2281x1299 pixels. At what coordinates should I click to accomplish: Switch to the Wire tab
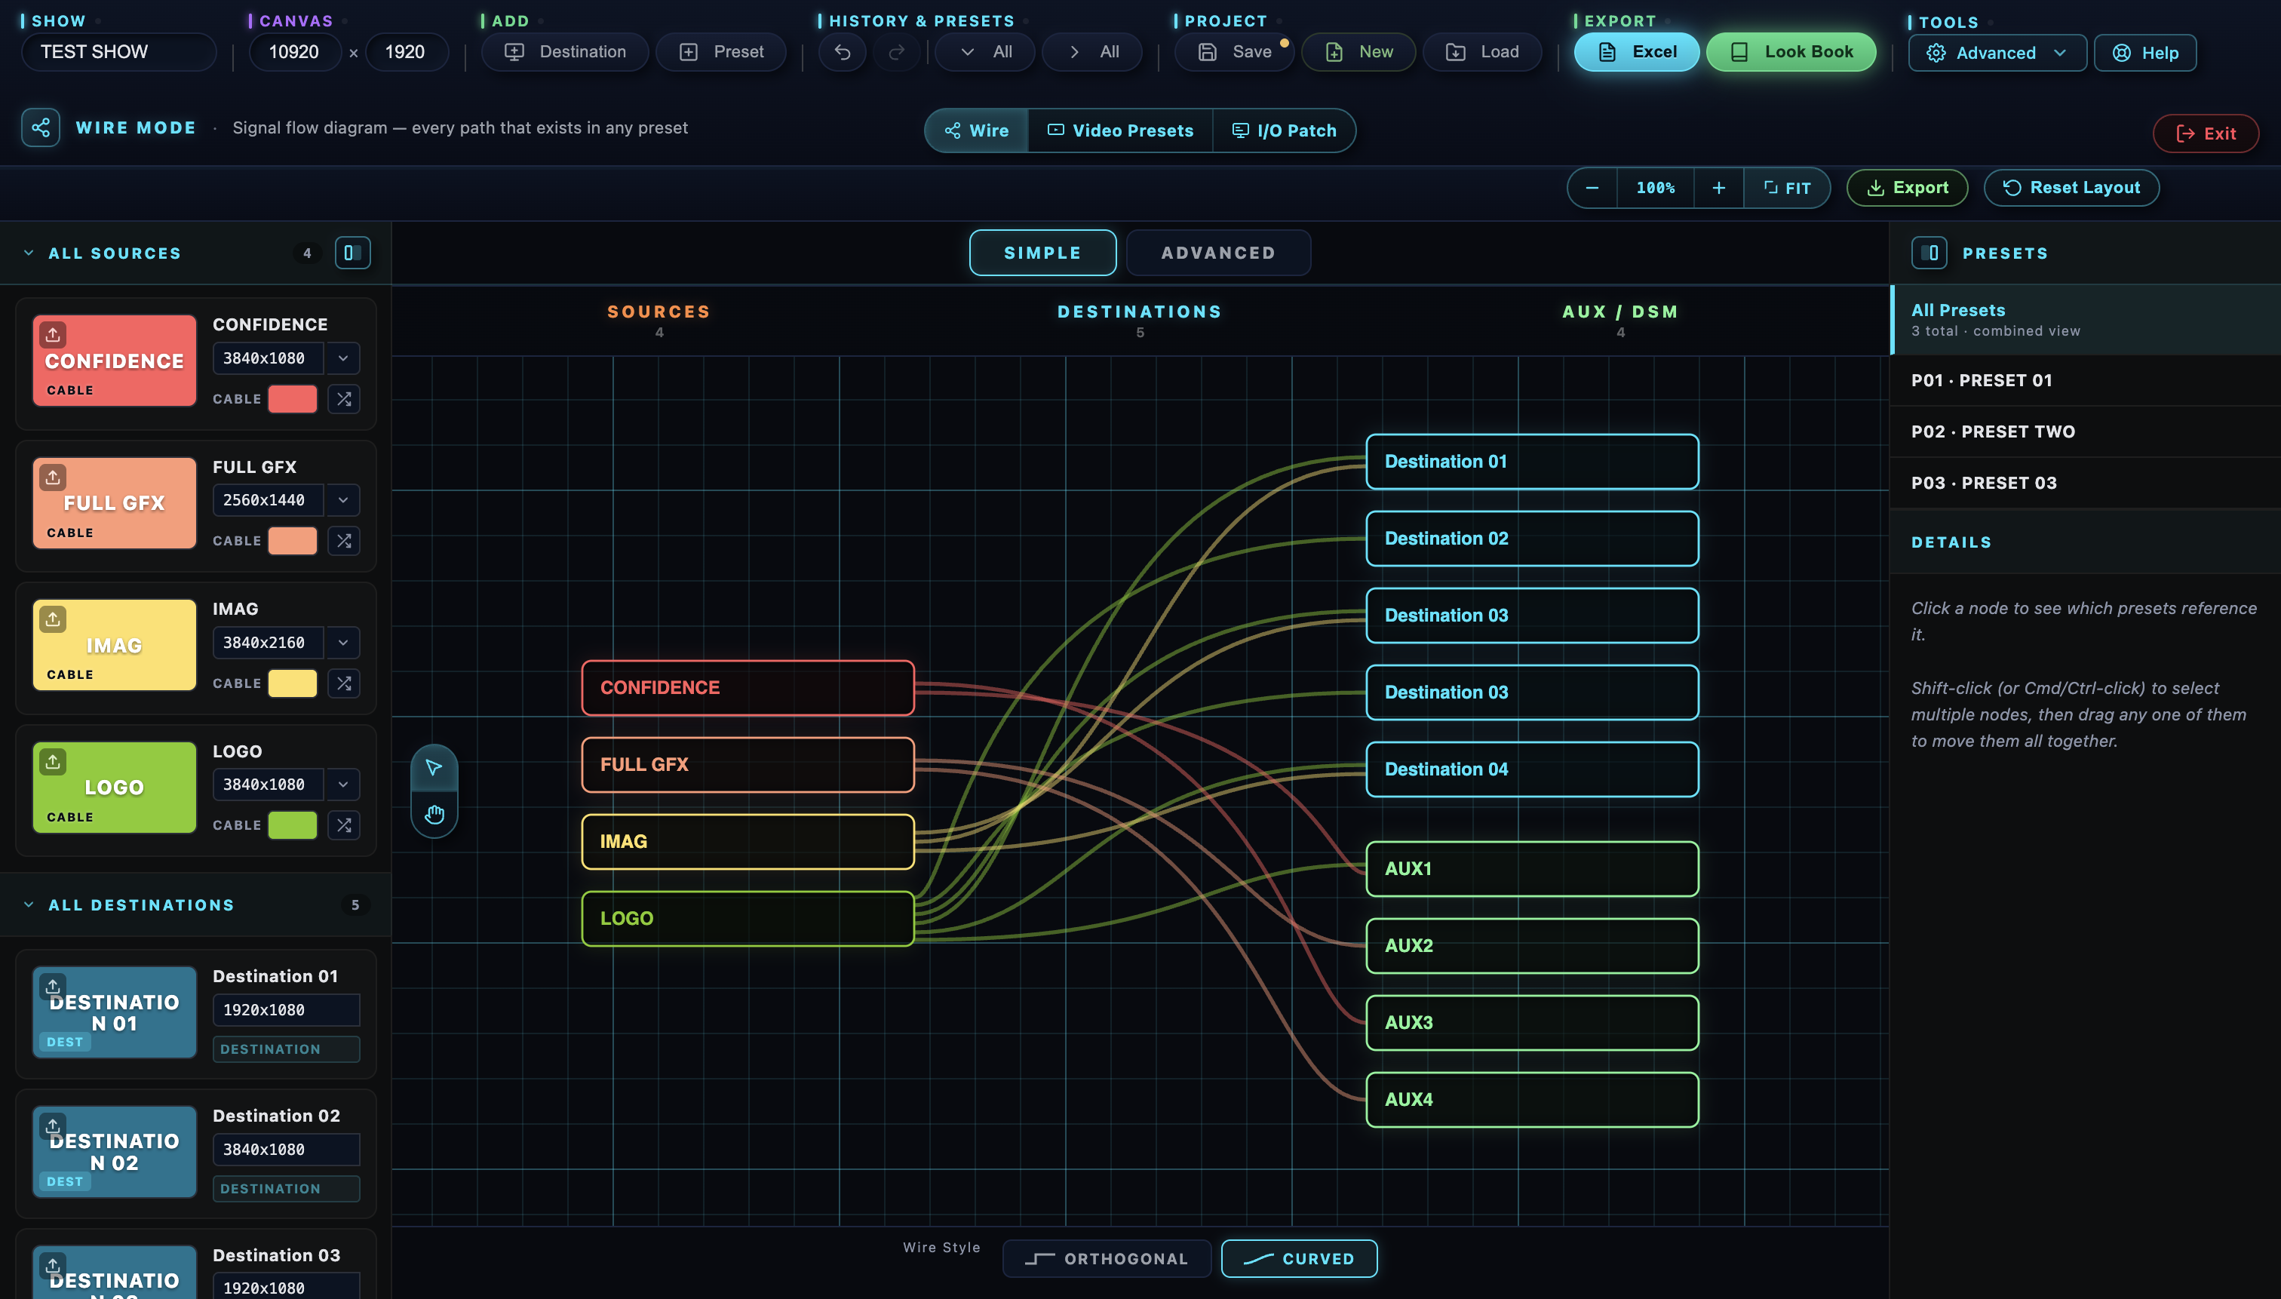point(977,131)
